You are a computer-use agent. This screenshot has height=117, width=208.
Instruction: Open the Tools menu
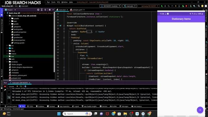[x=53, y=2]
